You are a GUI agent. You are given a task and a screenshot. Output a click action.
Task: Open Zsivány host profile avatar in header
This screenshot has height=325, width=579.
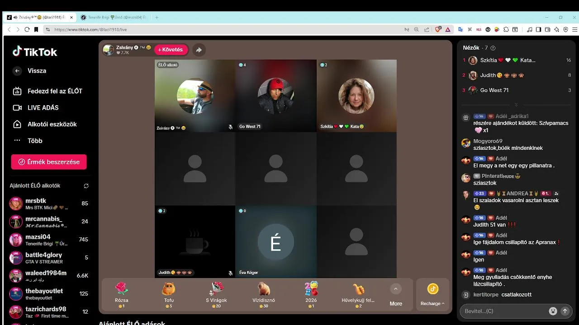click(x=109, y=50)
